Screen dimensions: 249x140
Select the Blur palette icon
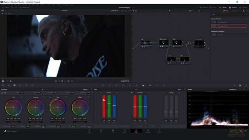(x=144, y=86)
